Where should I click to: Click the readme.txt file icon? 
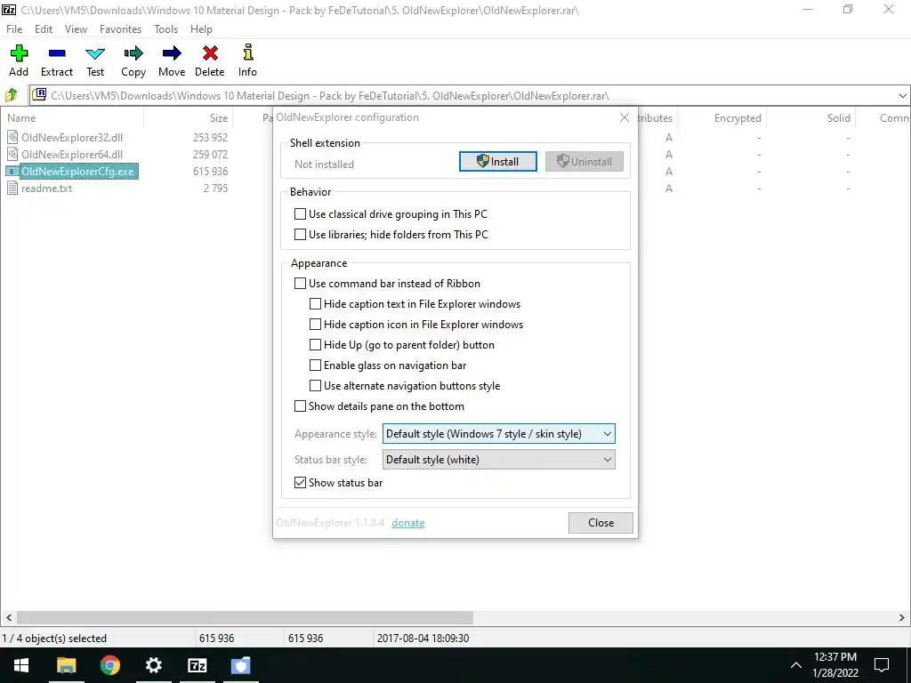click(12, 189)
